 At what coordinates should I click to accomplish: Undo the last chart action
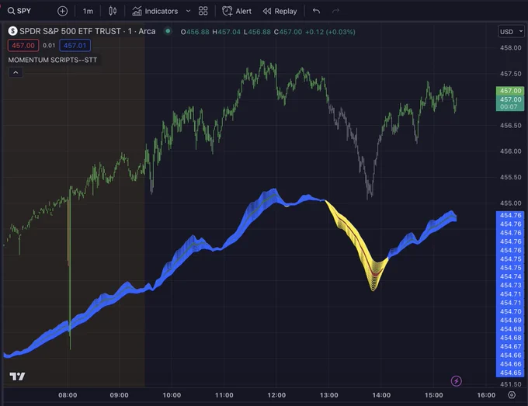(316, 11)
